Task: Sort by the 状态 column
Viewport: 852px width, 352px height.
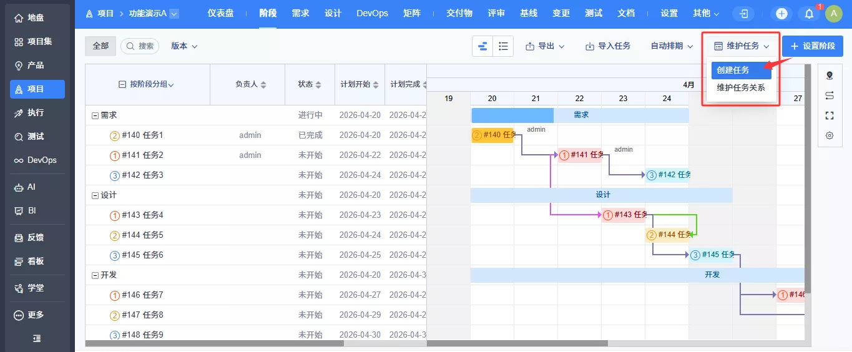Action: pos(310,84)
